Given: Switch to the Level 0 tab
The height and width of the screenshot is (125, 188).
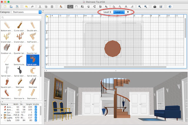Looking at the screenshot, I should 107,12.
